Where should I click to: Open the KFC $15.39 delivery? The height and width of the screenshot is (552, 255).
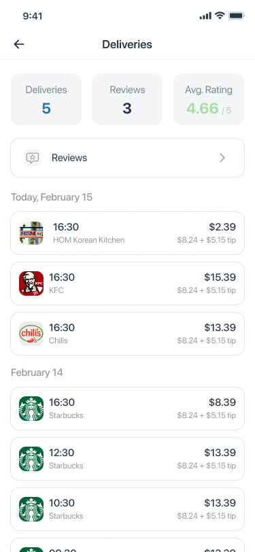tap(128, 283)
